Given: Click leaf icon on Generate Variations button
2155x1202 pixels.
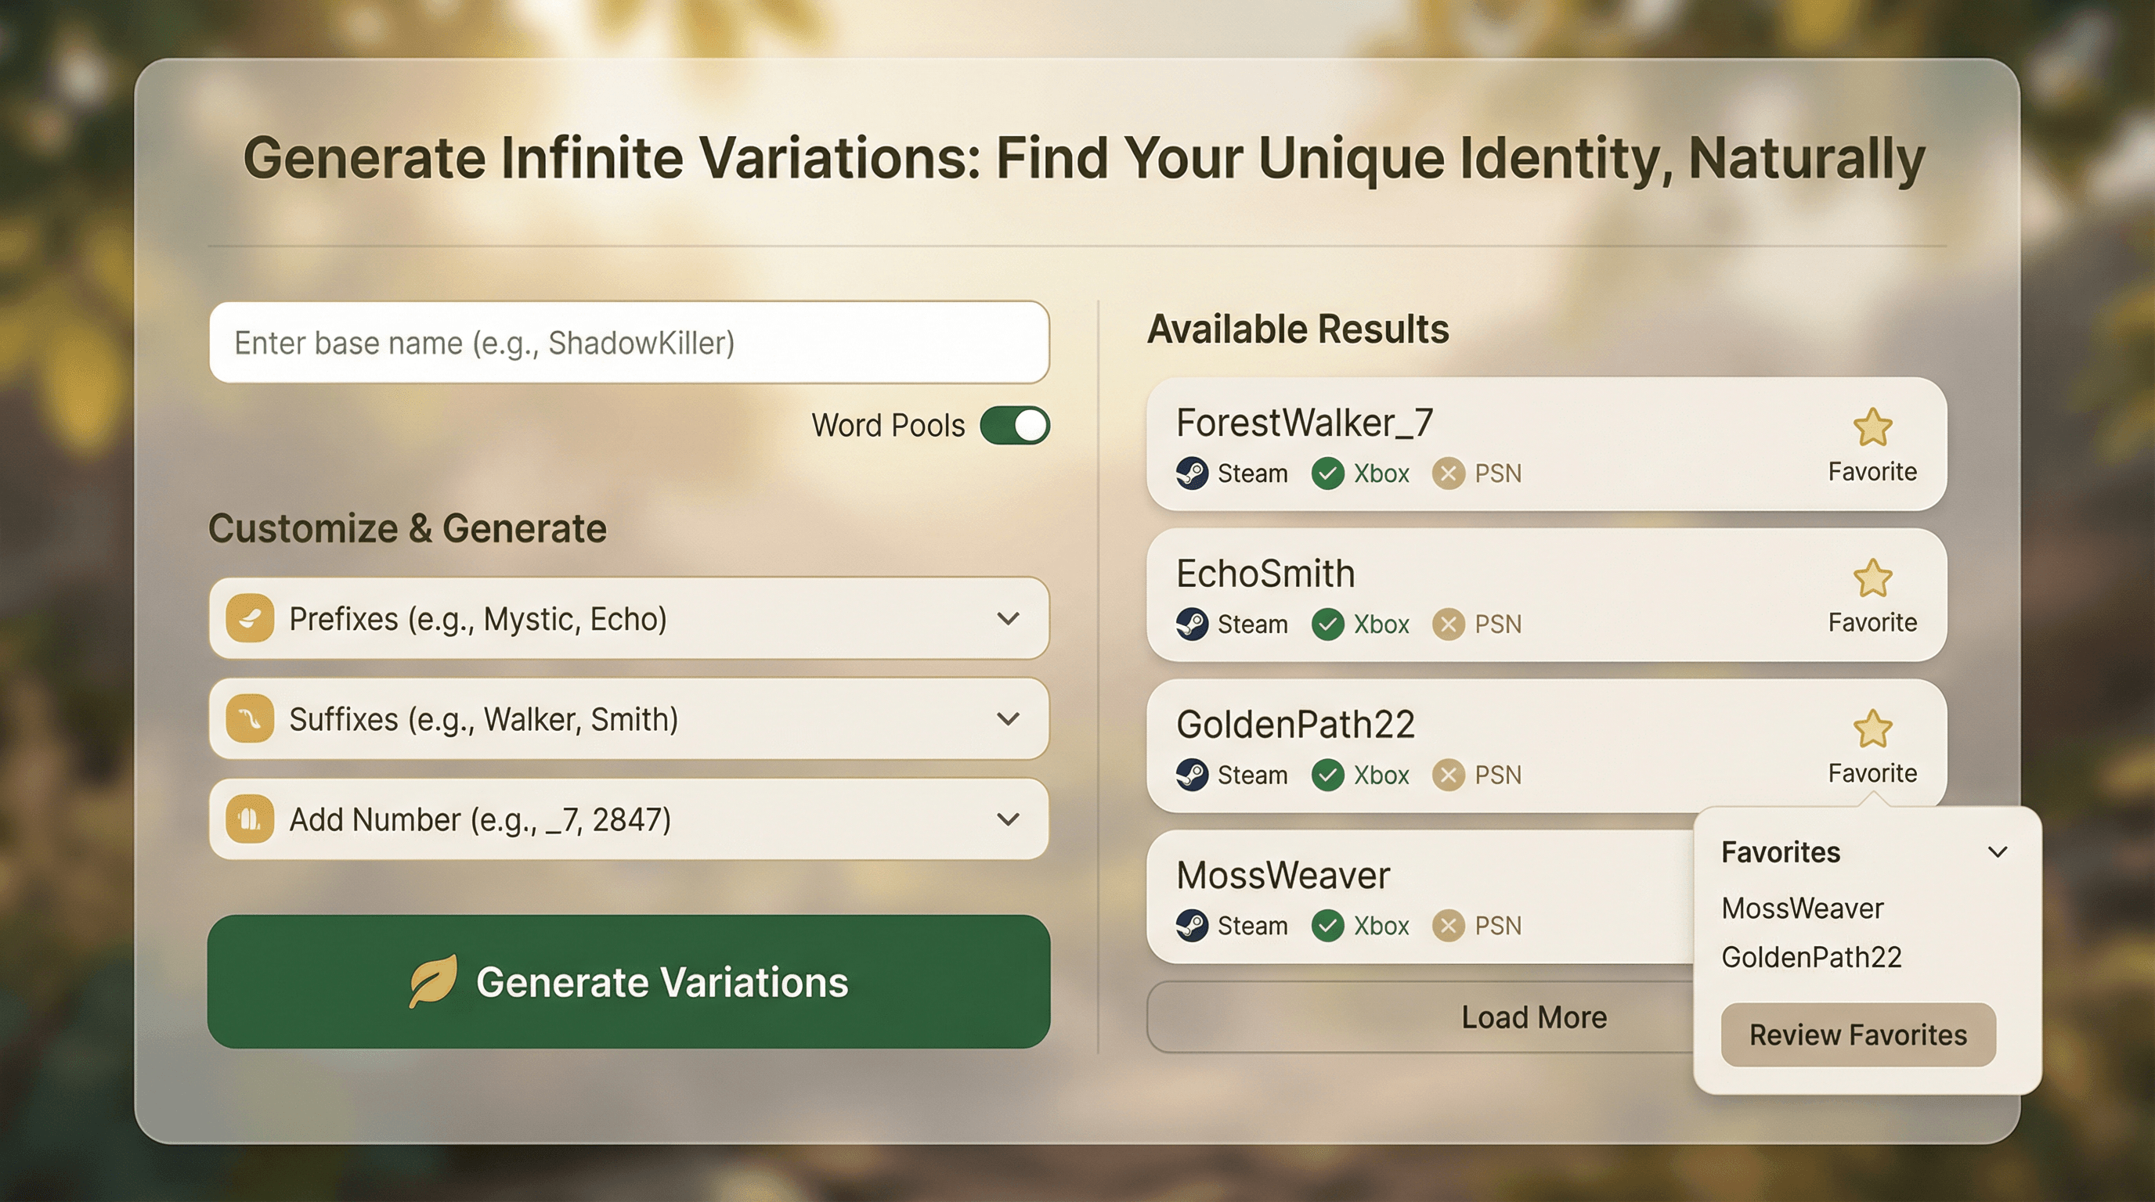Looking at the screenshot, I should 433,981.
